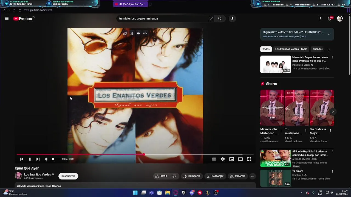Viewport: 351px width, 197px height.
Task: Open more actions ellipsis beside Recortar
Action: click(253, 176)
